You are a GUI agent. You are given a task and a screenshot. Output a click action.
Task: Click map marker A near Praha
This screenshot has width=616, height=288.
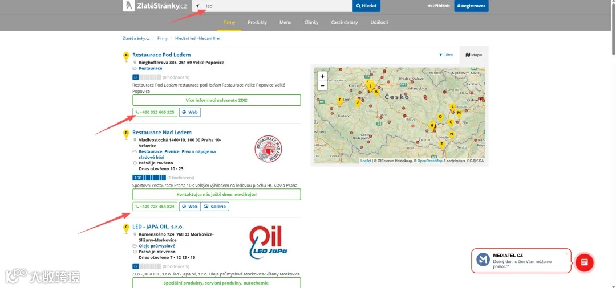[x=376, y=92]
